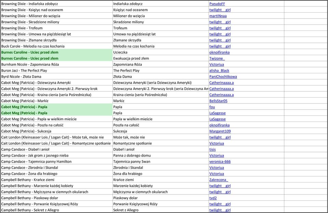Open the tisis link

(x=212, y=150)
